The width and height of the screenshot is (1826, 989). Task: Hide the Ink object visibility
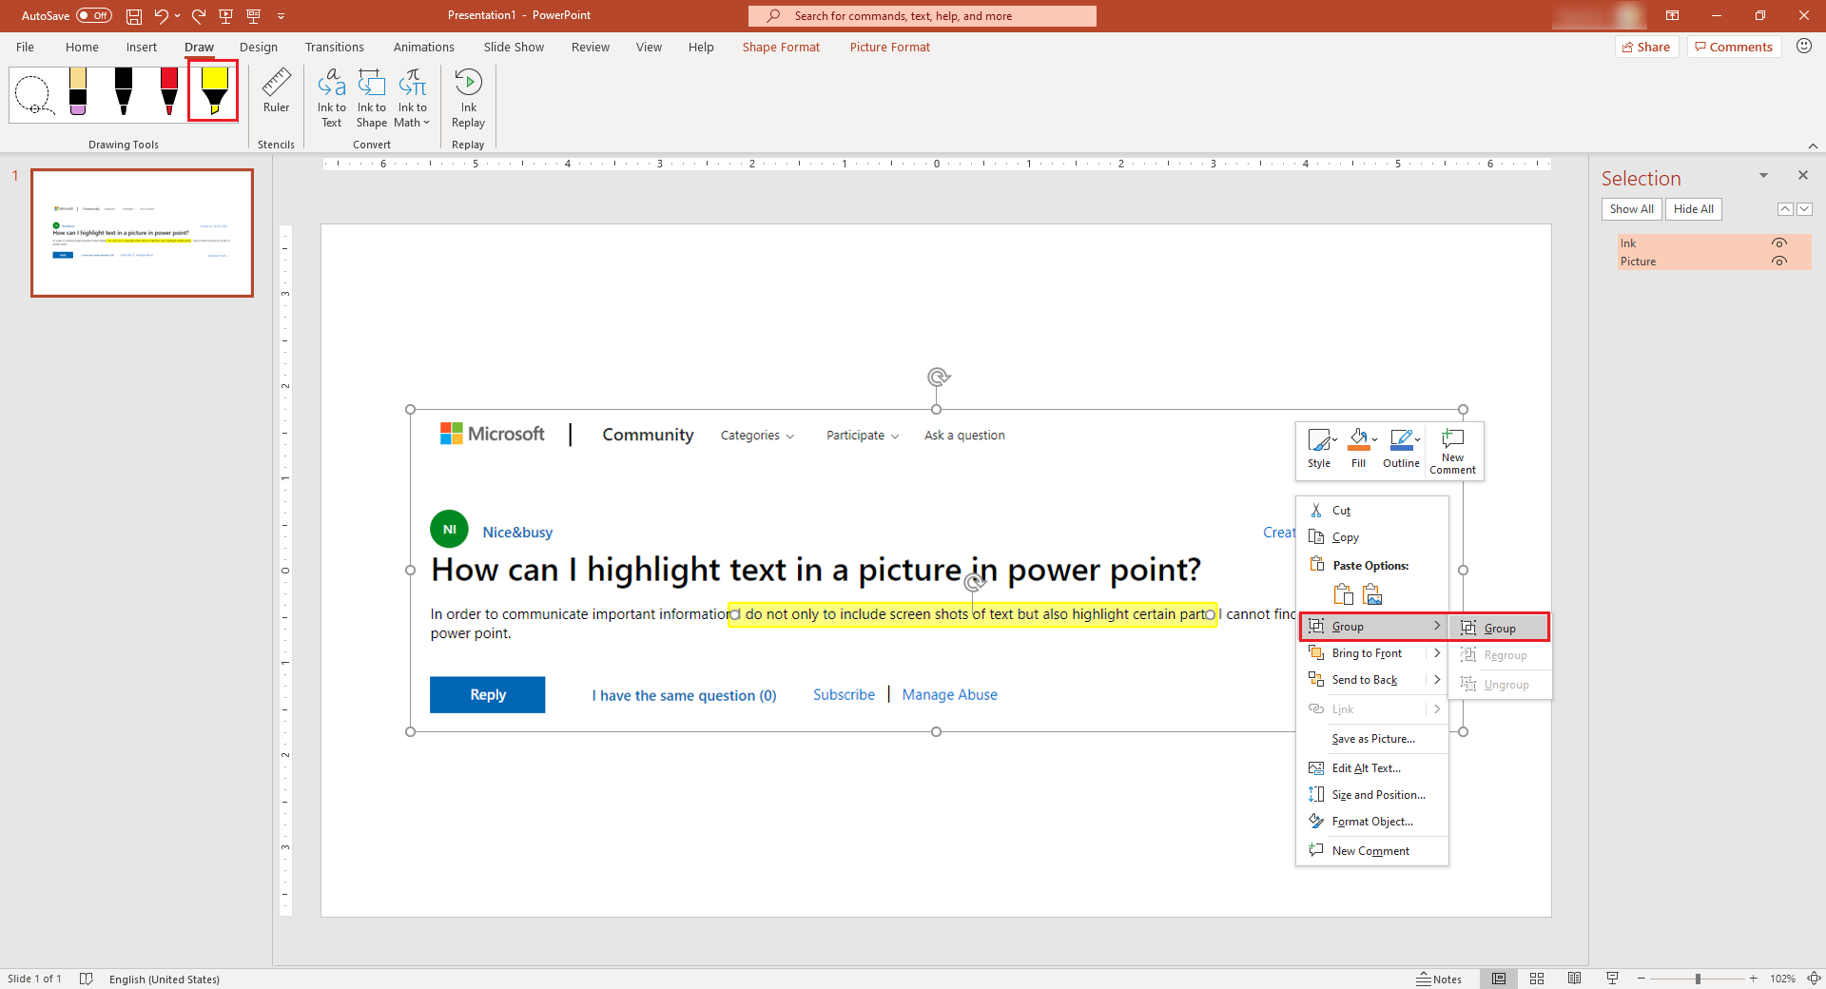tap(1779, 243)
